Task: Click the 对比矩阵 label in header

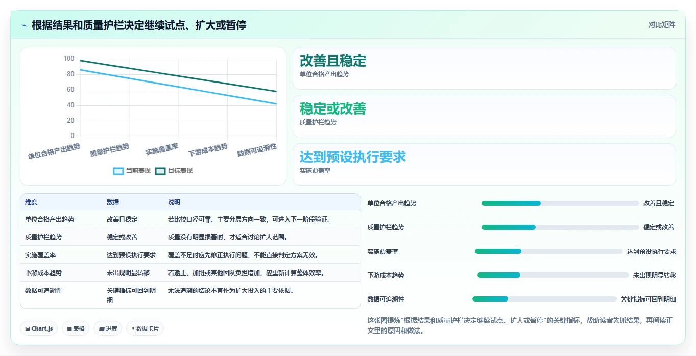Action: (x=661, y=24)
